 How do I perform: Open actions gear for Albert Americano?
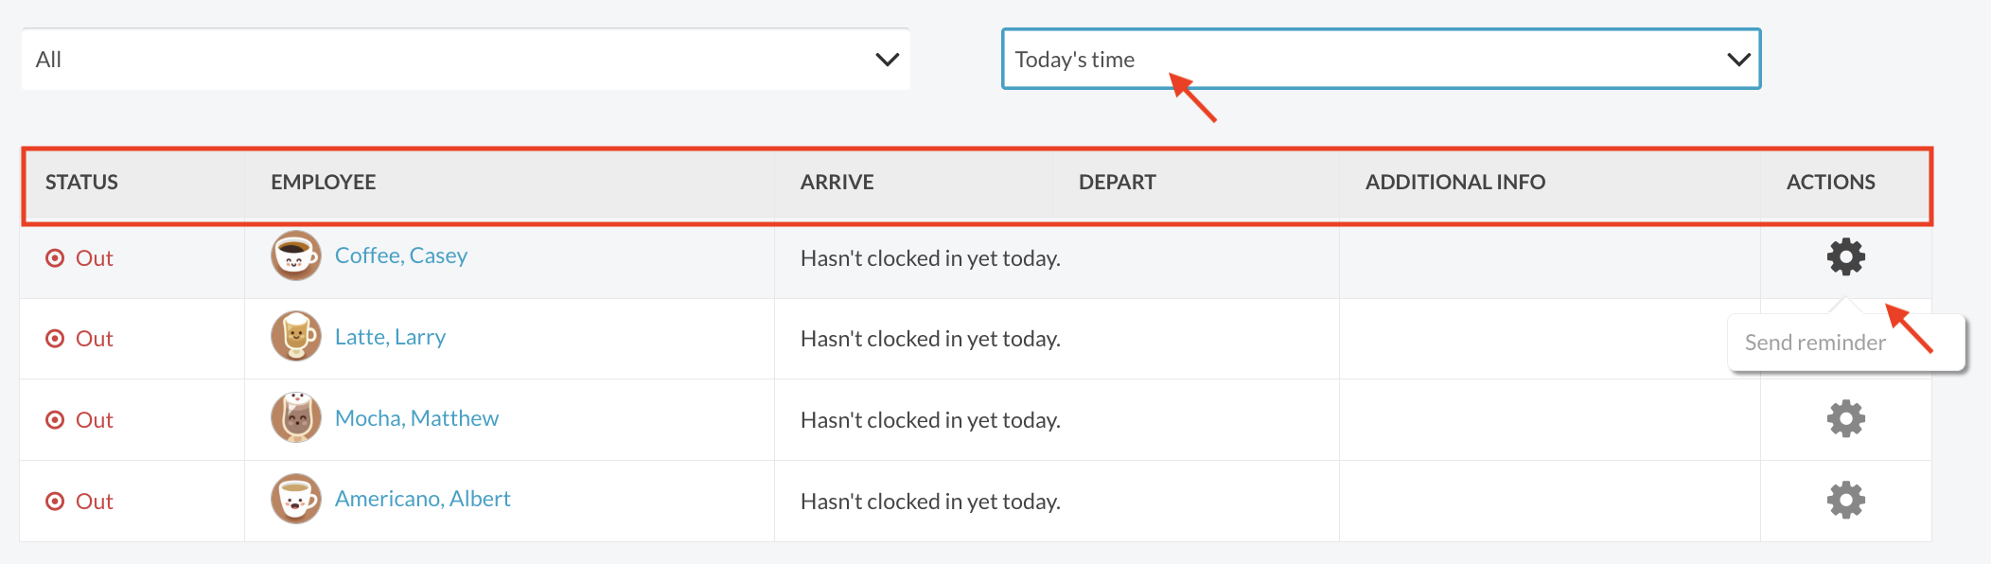tap(1845, 500)
